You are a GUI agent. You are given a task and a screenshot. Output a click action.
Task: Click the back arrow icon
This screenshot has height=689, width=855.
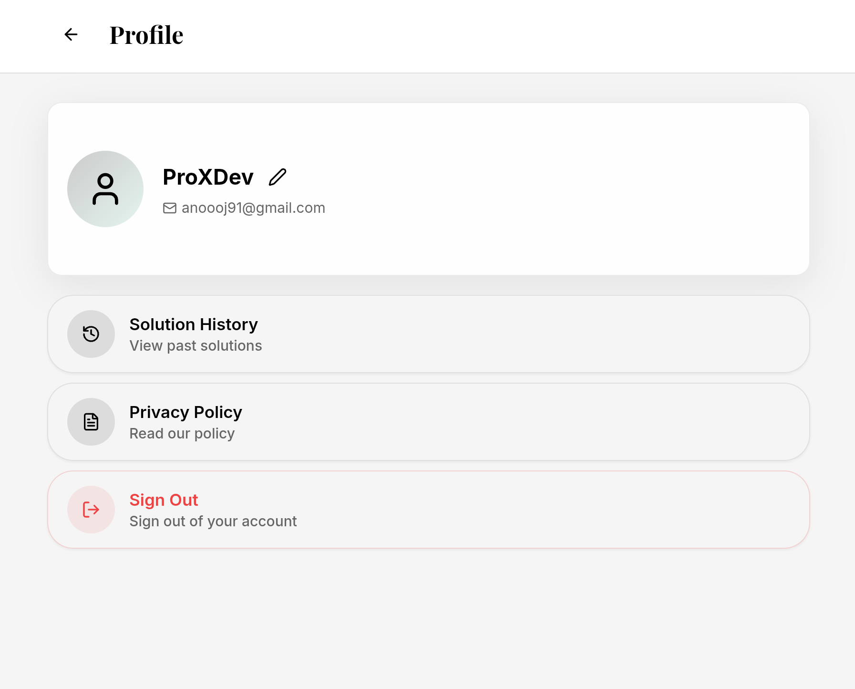pyautogui.click(x=71, y=34)
